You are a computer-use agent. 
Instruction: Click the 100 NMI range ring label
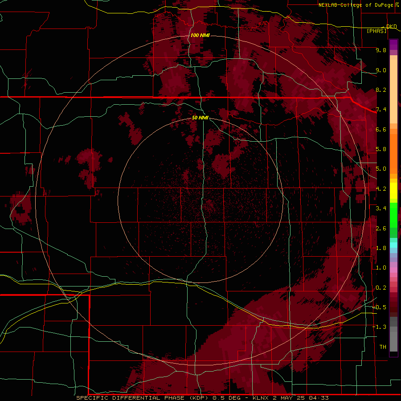point(200,35)
